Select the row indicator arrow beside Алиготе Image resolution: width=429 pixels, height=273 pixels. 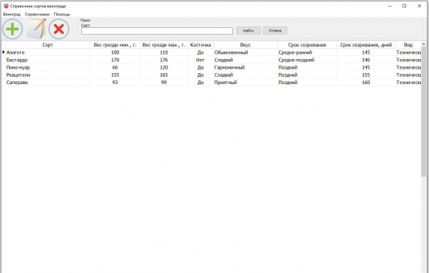4,52
